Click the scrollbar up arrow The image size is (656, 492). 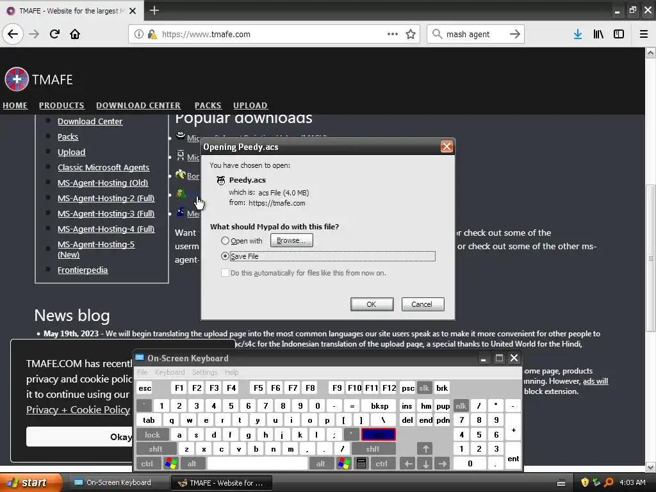(x=651, y=53)
